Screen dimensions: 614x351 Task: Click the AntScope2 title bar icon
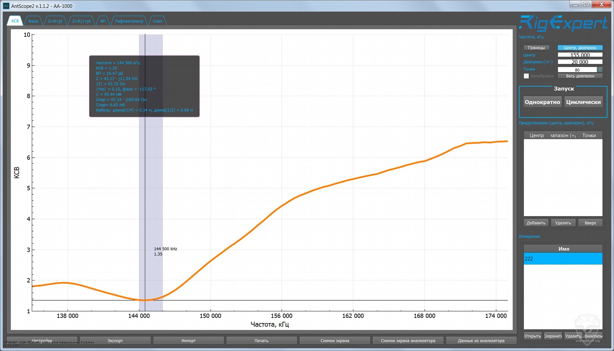[6, 6]
